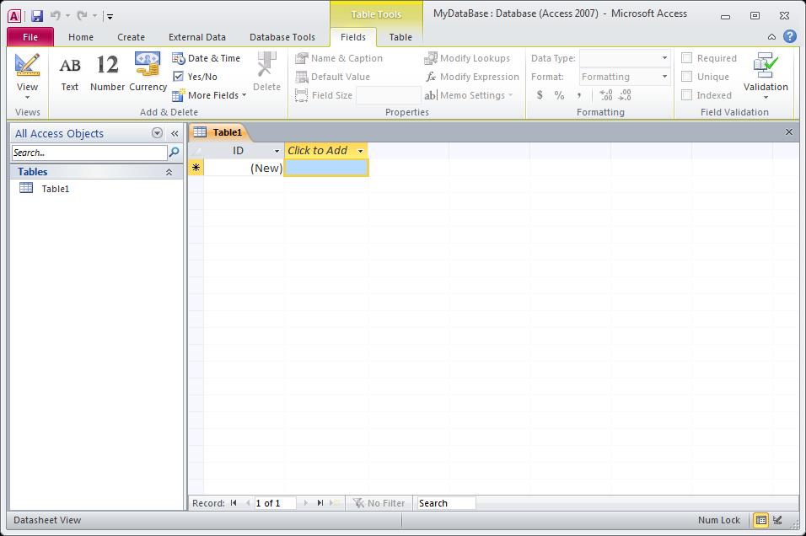Add a Currency field
This screenshot has height=536, width=806.
(x=148, y=72)
